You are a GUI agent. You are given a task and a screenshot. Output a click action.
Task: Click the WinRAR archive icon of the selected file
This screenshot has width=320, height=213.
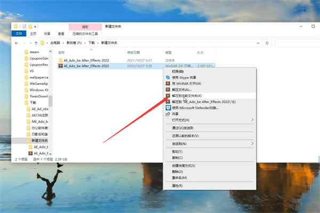coord(60,66)
